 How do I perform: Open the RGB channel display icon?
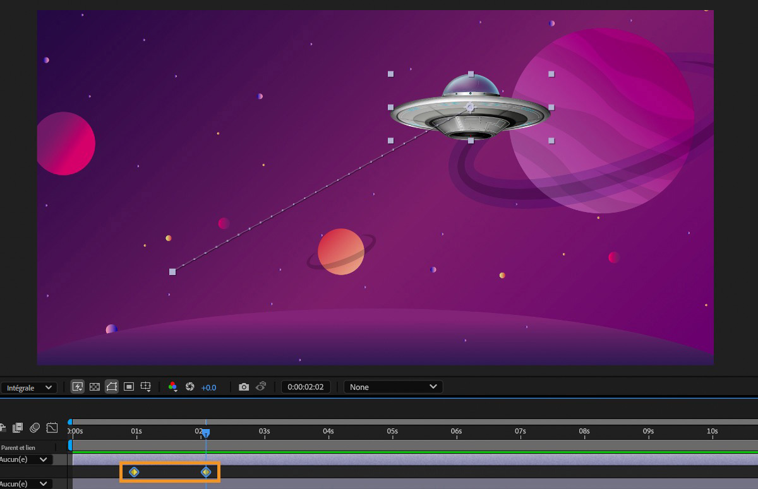tap(173, 387)
